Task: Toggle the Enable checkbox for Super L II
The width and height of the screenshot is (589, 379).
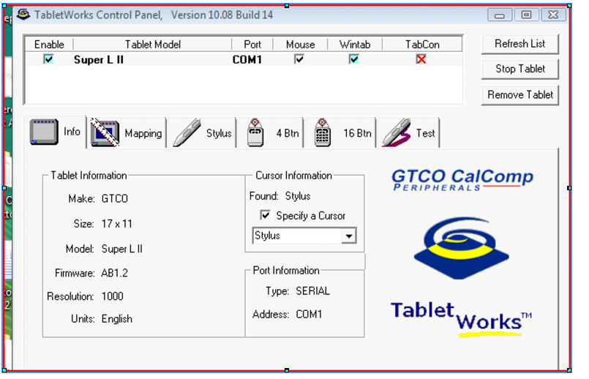Action: click(48, 59)
